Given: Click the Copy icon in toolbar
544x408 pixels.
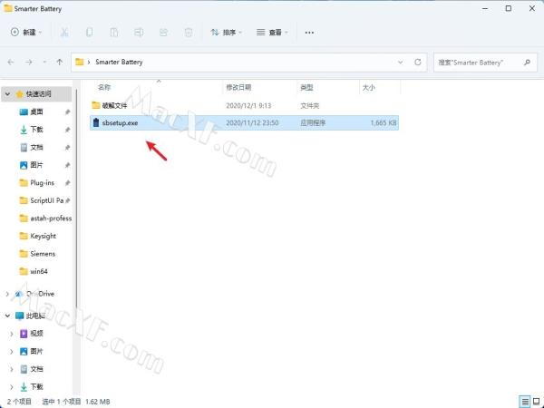Looking at the screenshot, I should pyautogui.click(x=89, y=33).
